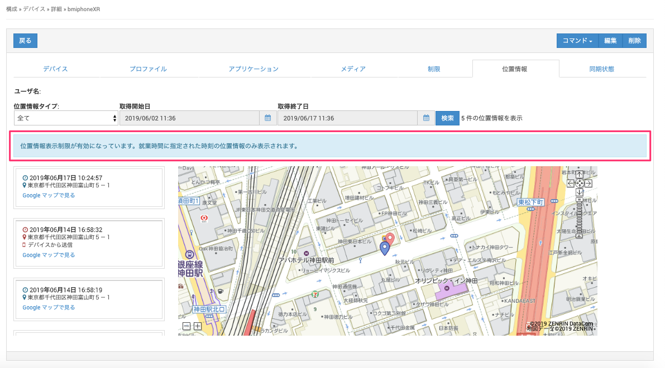Select the アプリケーション tab
This screenshot has height=368, width=665.
(x=253, y=69)
